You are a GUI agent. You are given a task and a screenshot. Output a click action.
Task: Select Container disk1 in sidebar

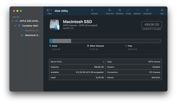click(30, 26)
